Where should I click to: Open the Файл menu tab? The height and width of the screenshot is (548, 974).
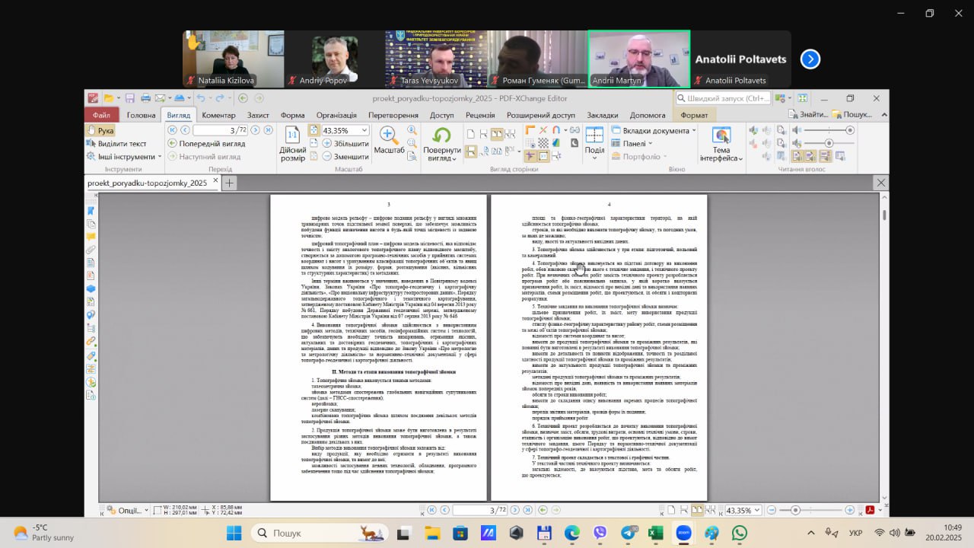click(x=102, y=115)
